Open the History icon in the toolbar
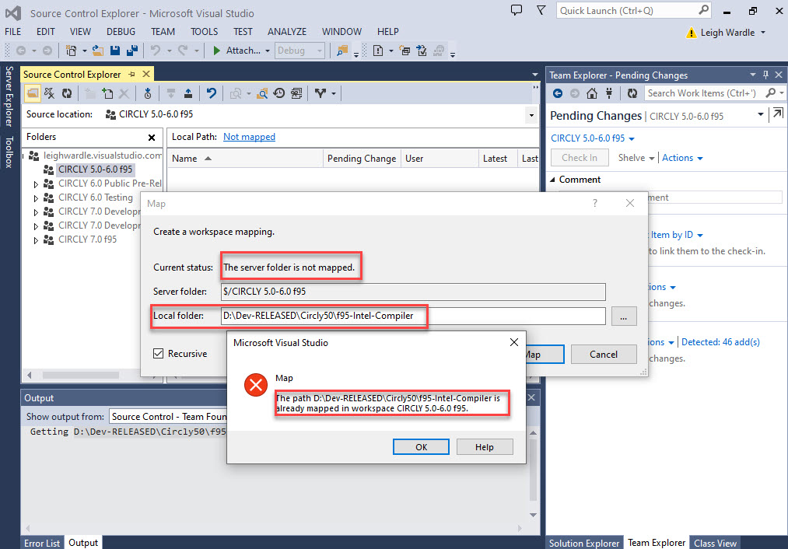This screenshot has height=549, width=788. [x=278, y=93]
